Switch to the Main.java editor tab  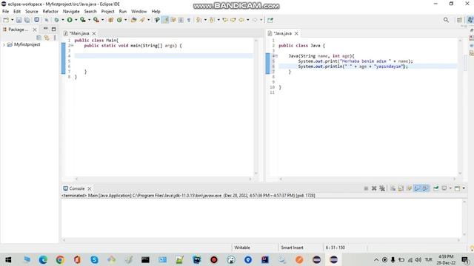(x=79, y=33)
